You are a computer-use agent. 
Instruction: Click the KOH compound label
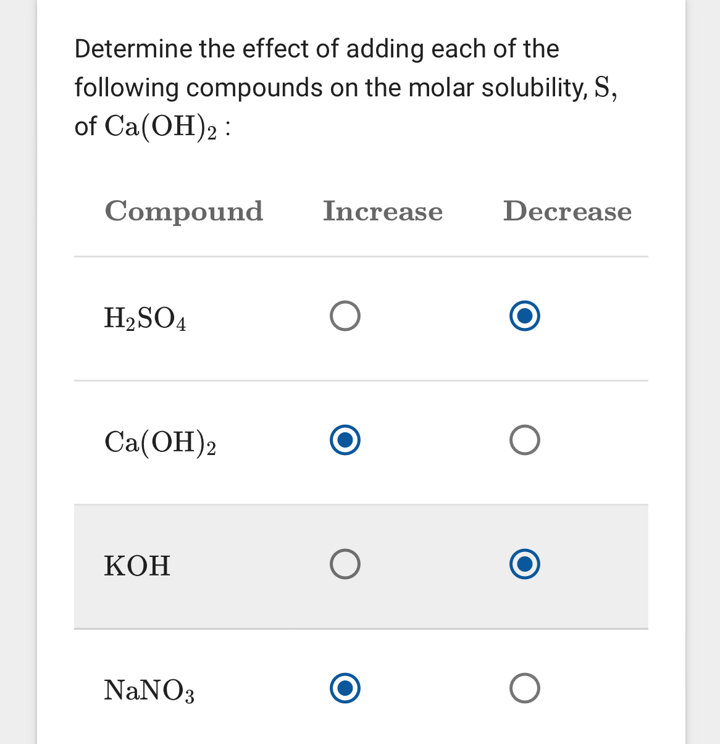click(136, 565)
